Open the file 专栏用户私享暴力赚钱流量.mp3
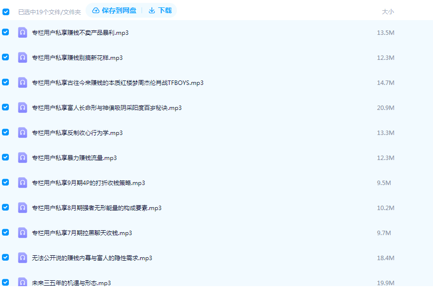Image resolution: width=433 pixels, height=294 pixels. pos(74,158)
